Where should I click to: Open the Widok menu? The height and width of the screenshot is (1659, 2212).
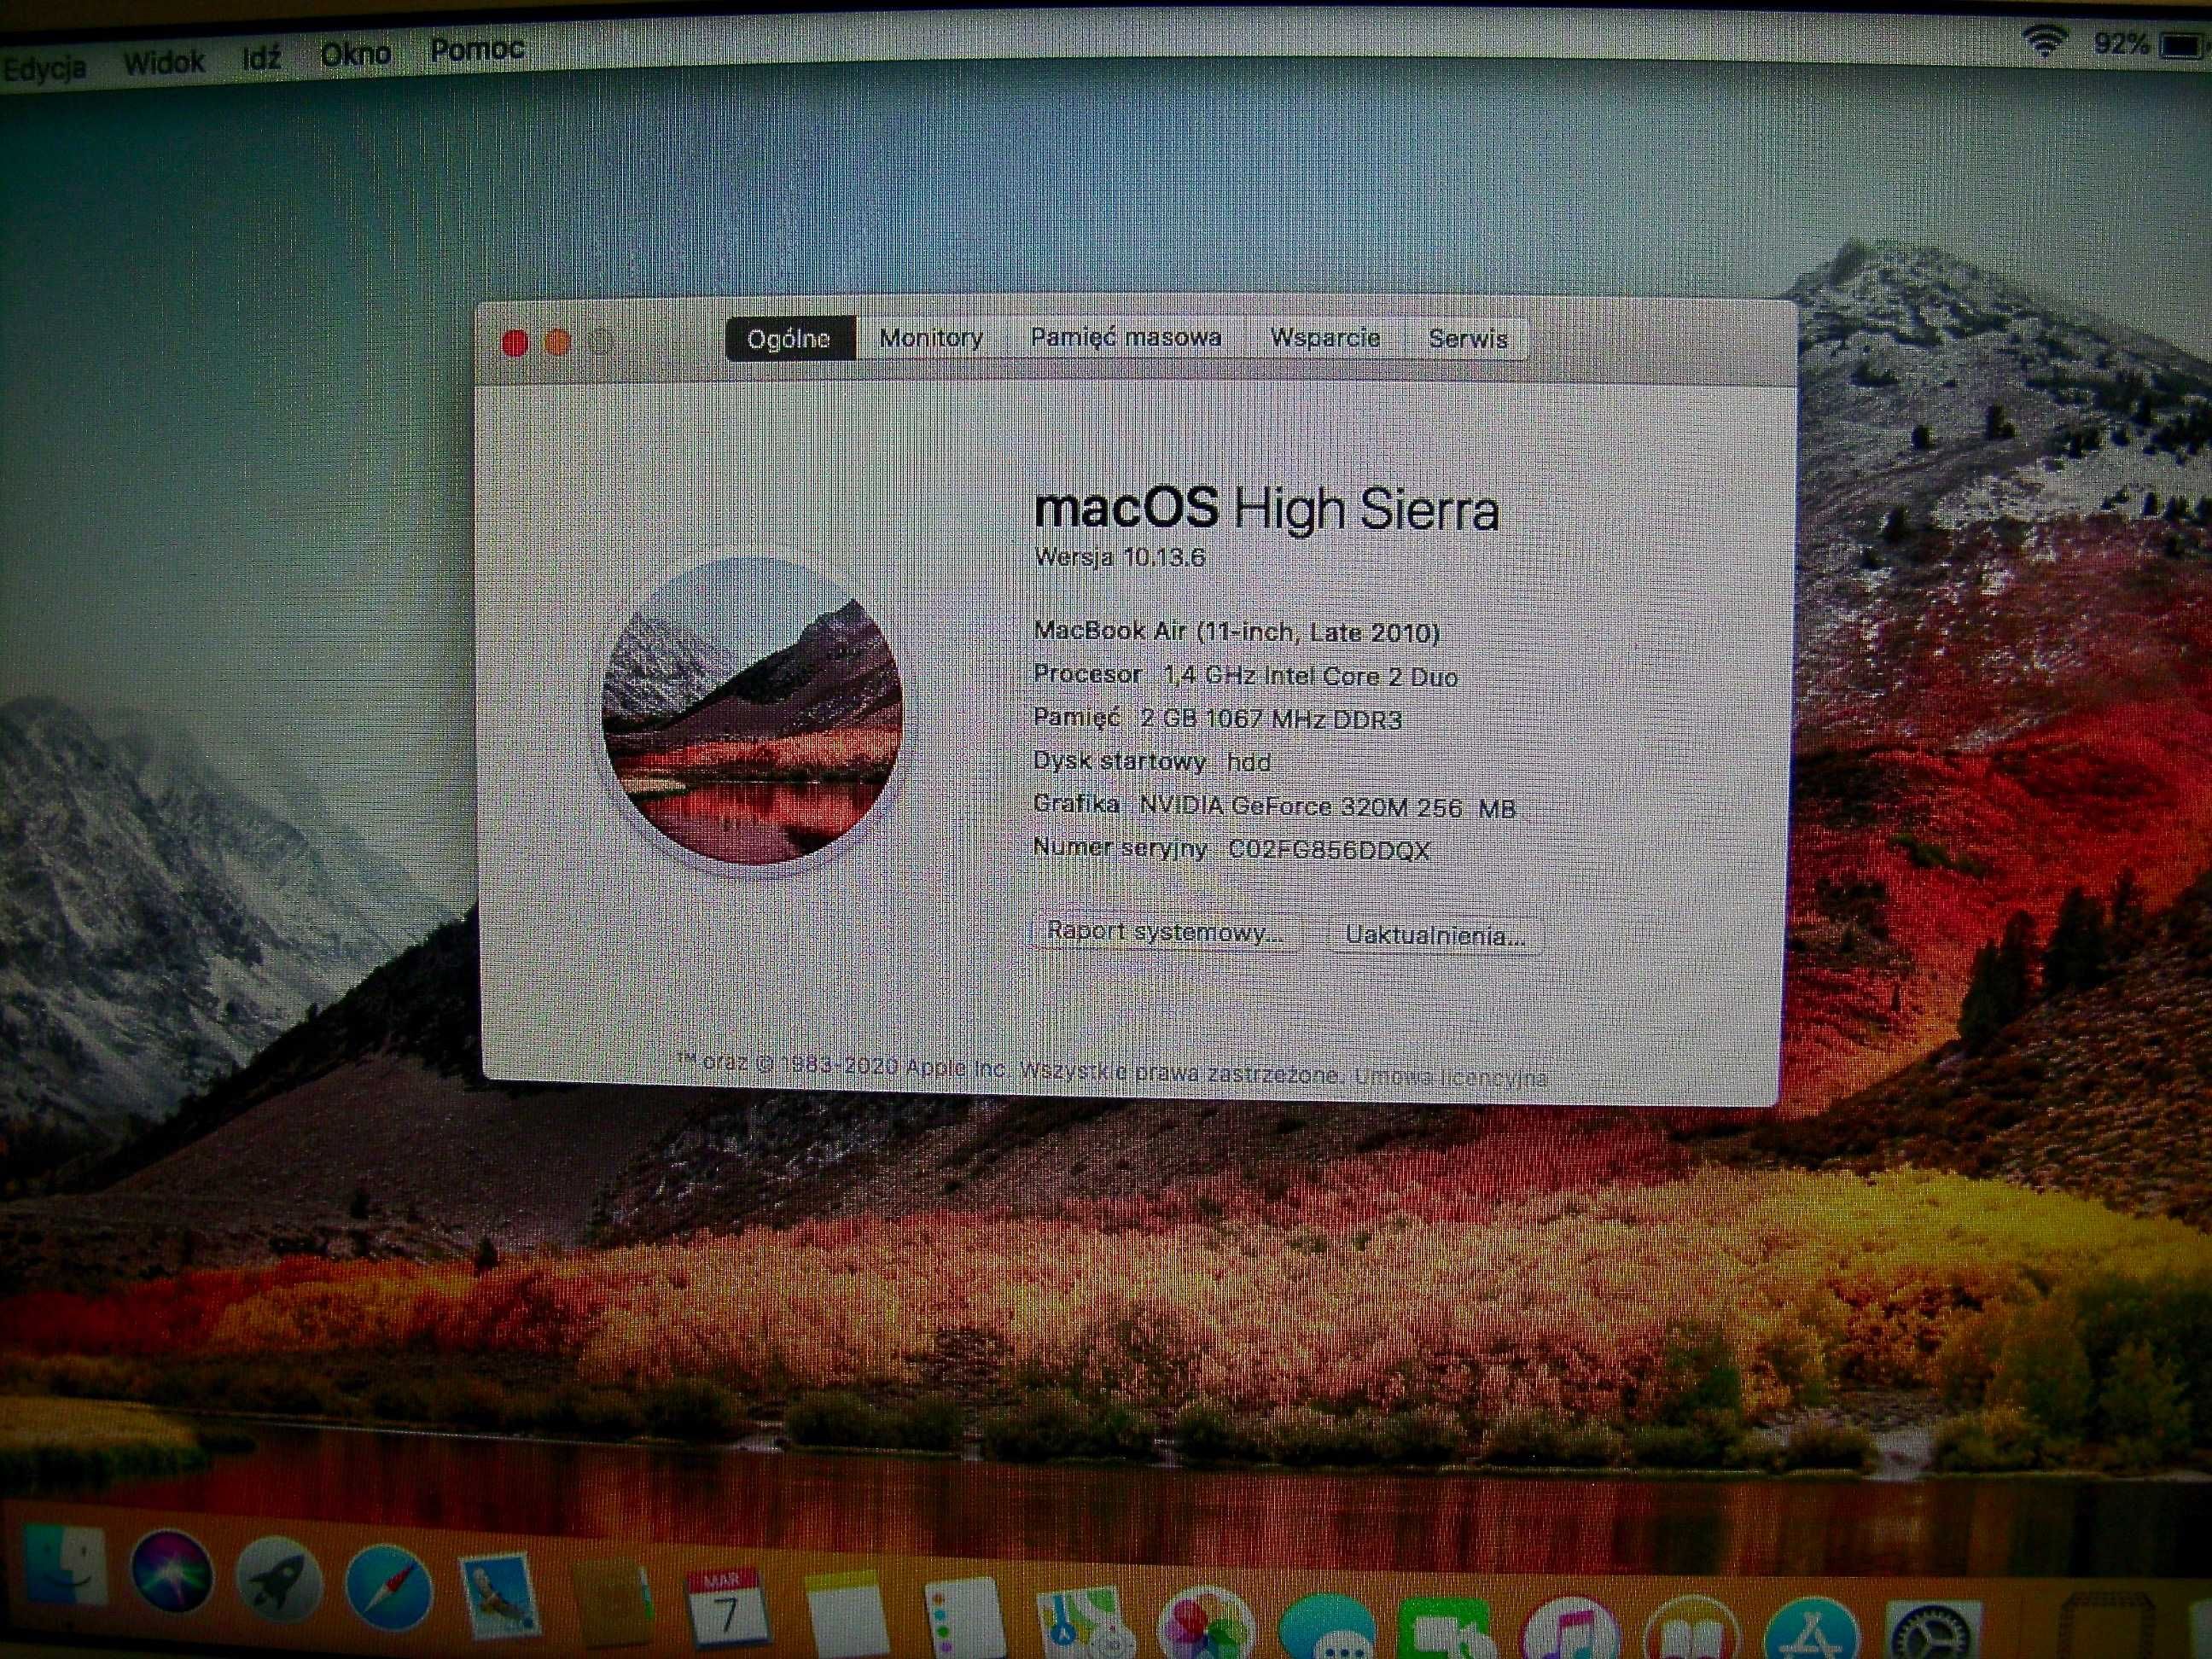(x=164, y=62)
